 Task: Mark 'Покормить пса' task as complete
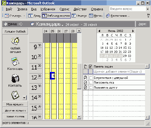91,83
